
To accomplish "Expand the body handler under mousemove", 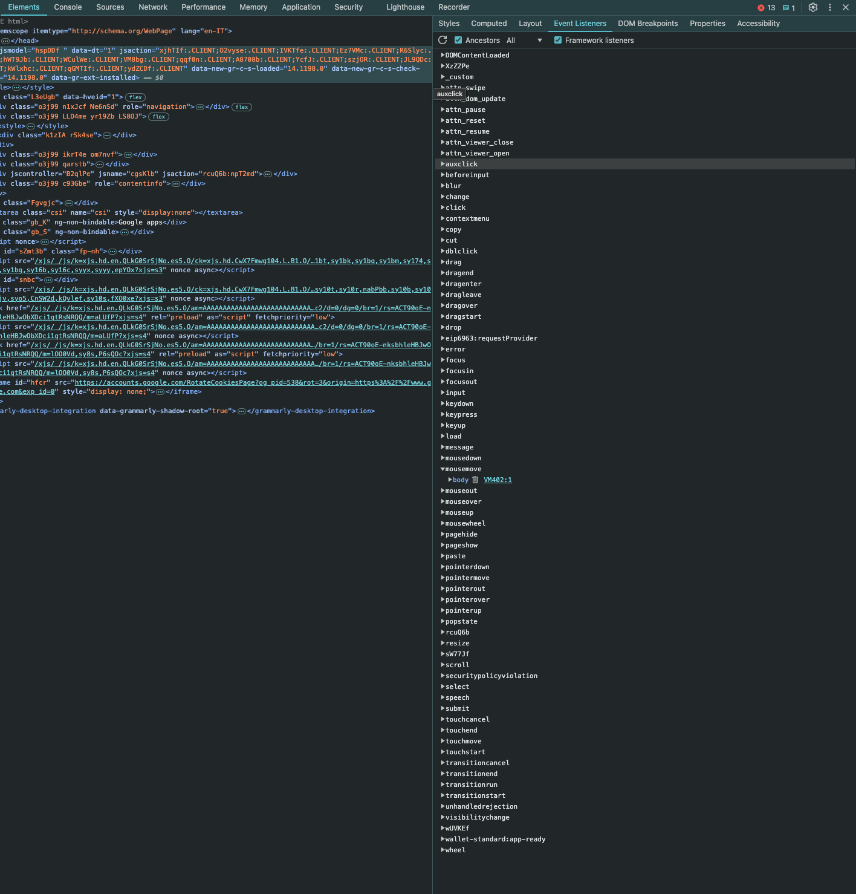I will [x=450, y=480].
